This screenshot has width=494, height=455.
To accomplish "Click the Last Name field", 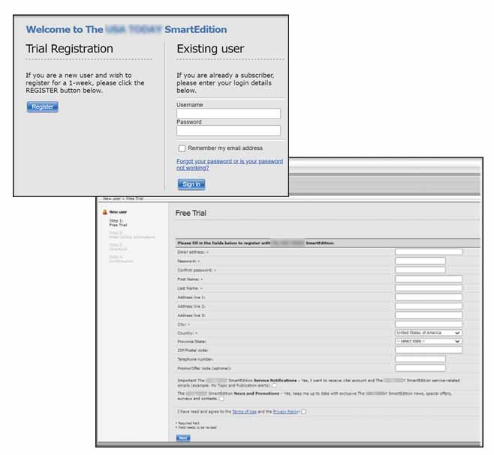I will [429, 288].
